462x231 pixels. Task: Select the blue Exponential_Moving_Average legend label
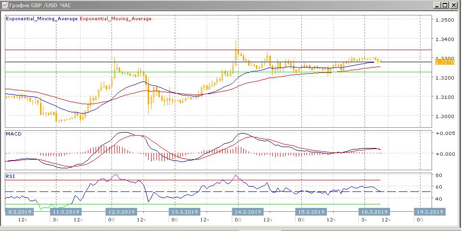[41, 19]
